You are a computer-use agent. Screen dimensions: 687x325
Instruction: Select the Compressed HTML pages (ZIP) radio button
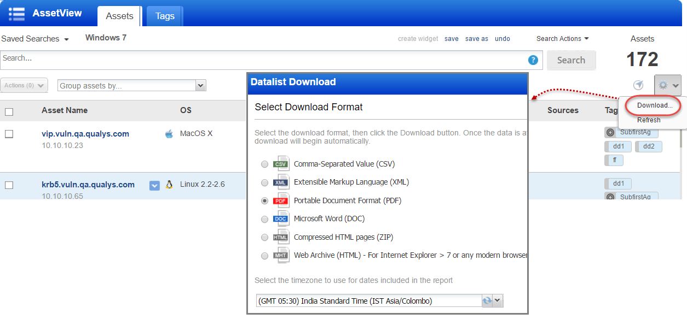pos(265,238)
